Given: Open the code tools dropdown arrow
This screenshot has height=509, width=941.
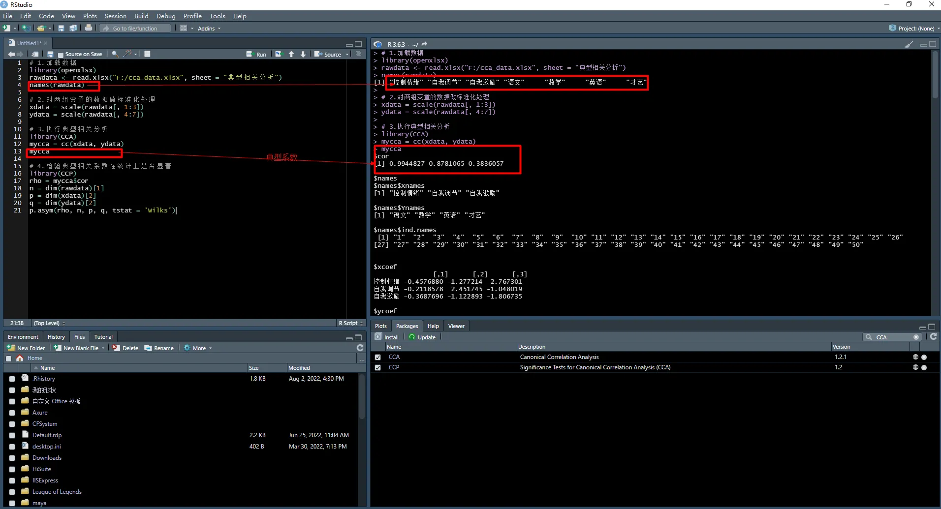Looking at the screenshot, I should click(x=136, y=54).
